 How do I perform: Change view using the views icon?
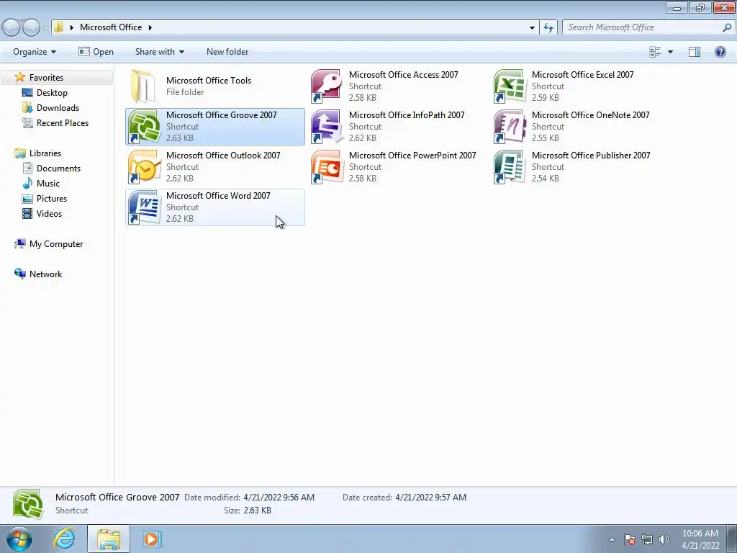click(655, 52)
